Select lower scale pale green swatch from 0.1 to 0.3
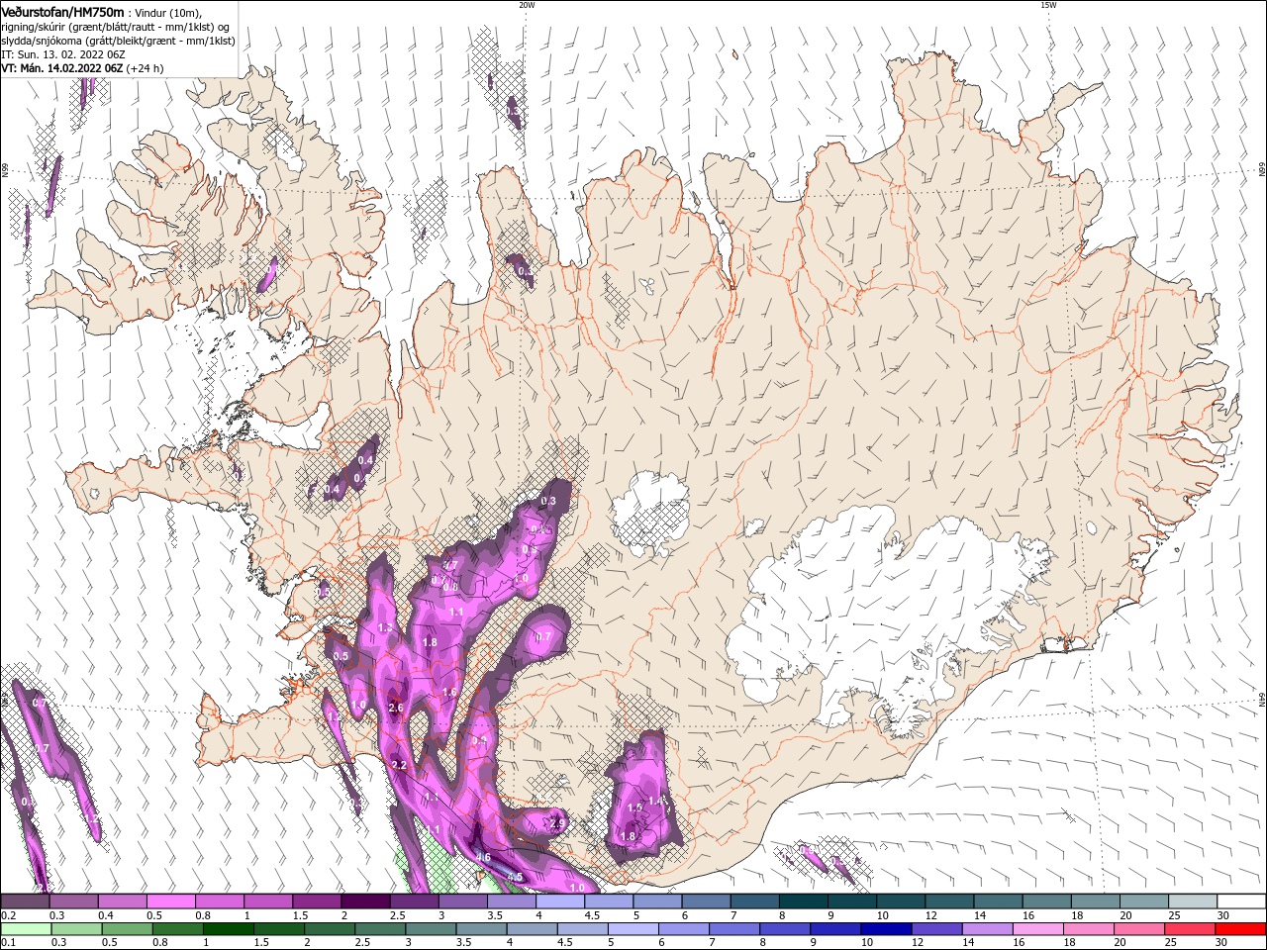The image size is (1267, 950). coord(25,929)
